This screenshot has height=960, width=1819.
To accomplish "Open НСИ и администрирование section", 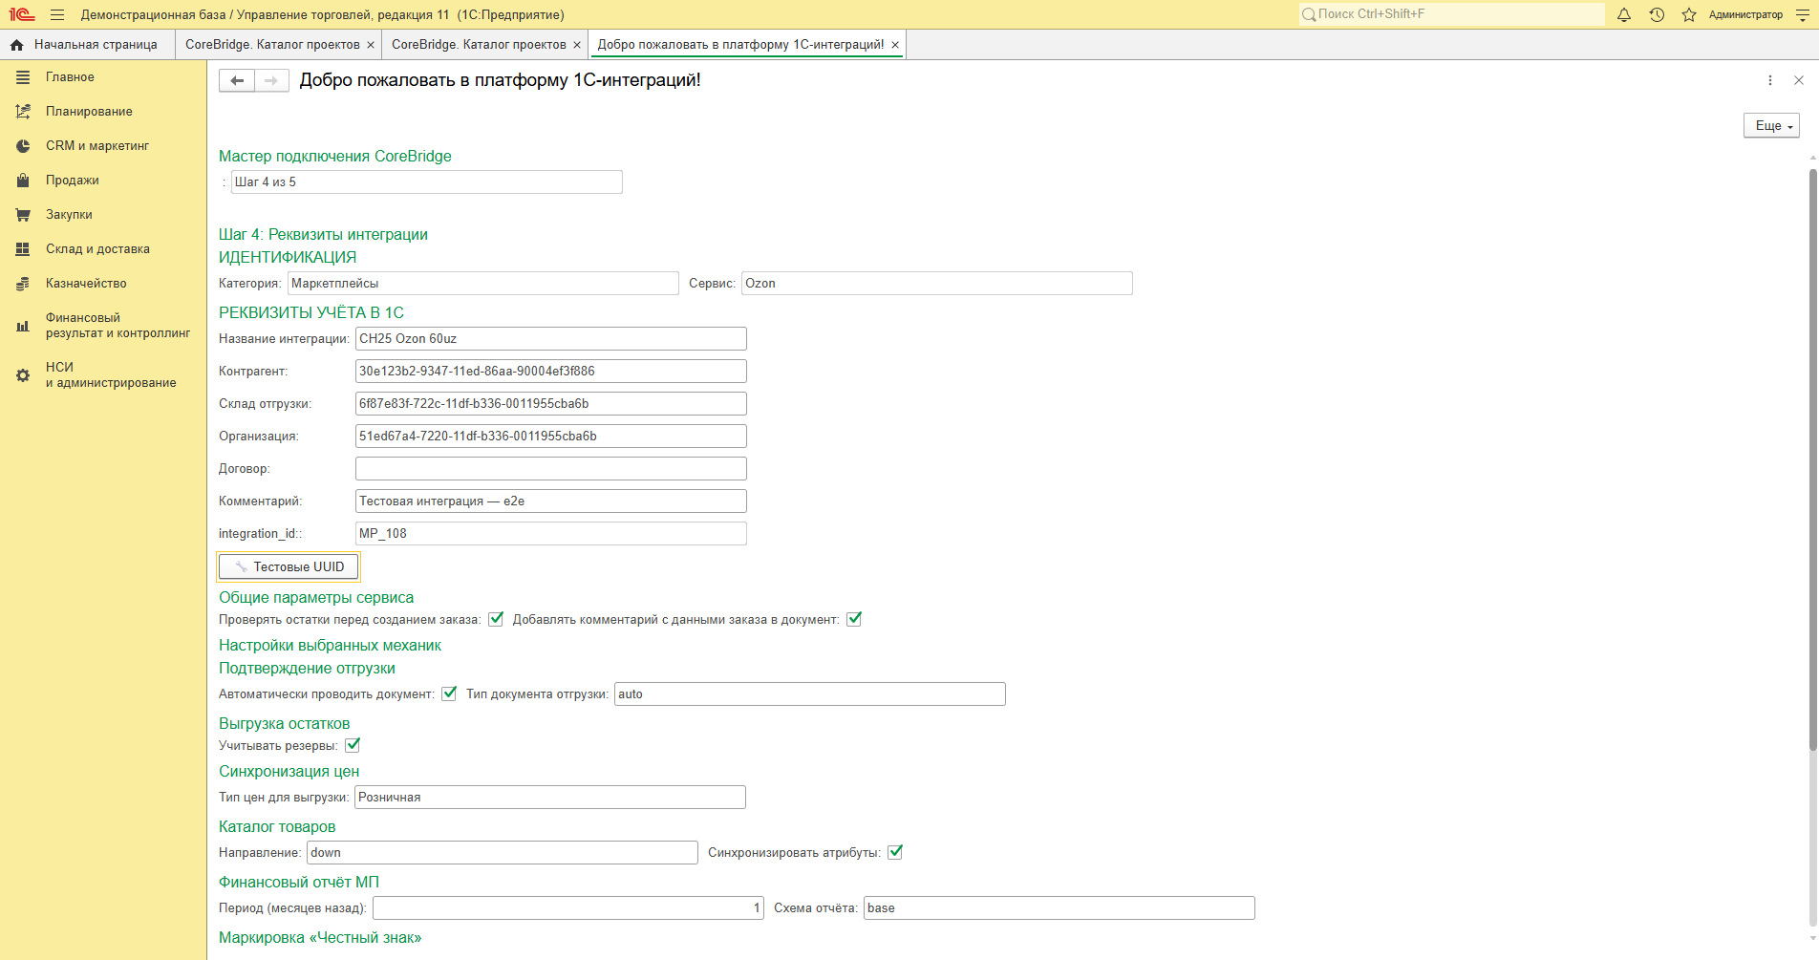I will point(103,375).
